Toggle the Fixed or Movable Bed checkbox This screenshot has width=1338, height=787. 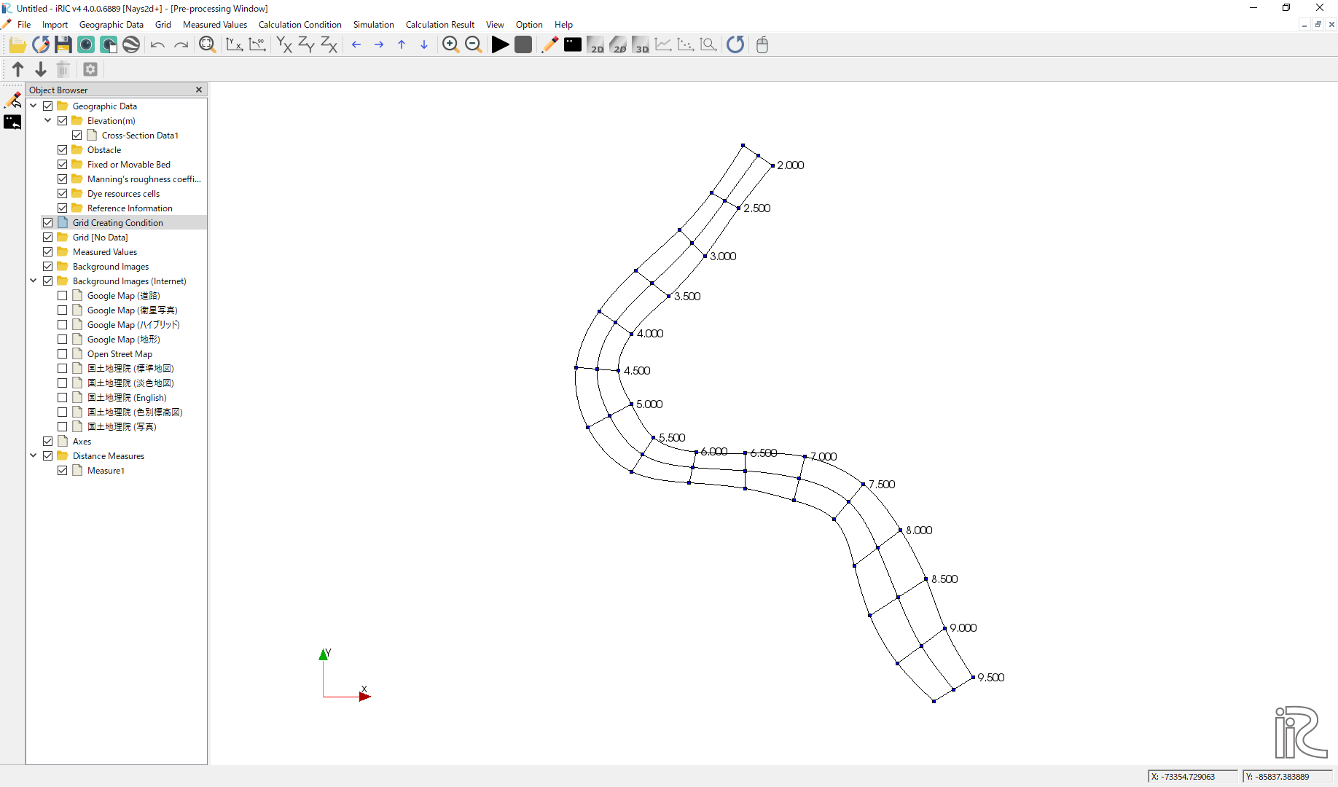click(x=63, y=165)
